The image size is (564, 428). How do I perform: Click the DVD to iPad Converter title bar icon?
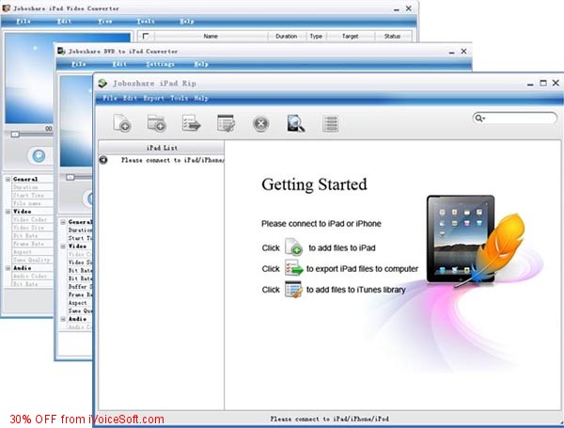coord(61,51)
